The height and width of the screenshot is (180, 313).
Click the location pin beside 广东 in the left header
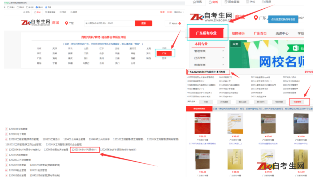[66, 23]
